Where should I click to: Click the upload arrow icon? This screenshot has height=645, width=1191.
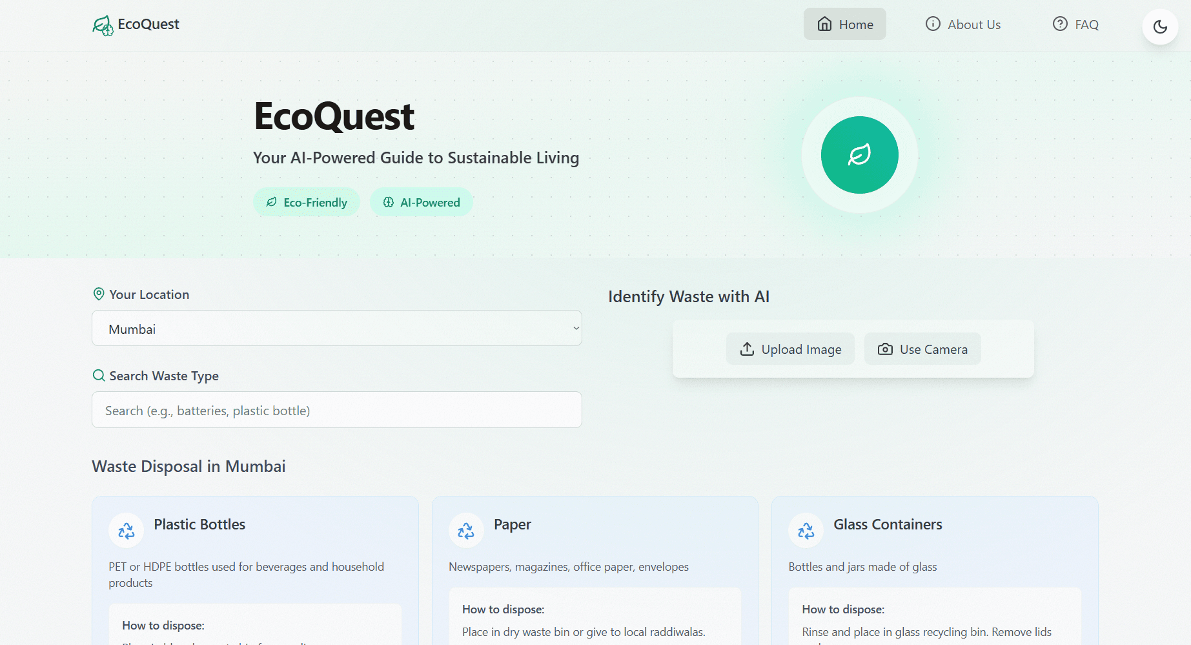[747, 349]
